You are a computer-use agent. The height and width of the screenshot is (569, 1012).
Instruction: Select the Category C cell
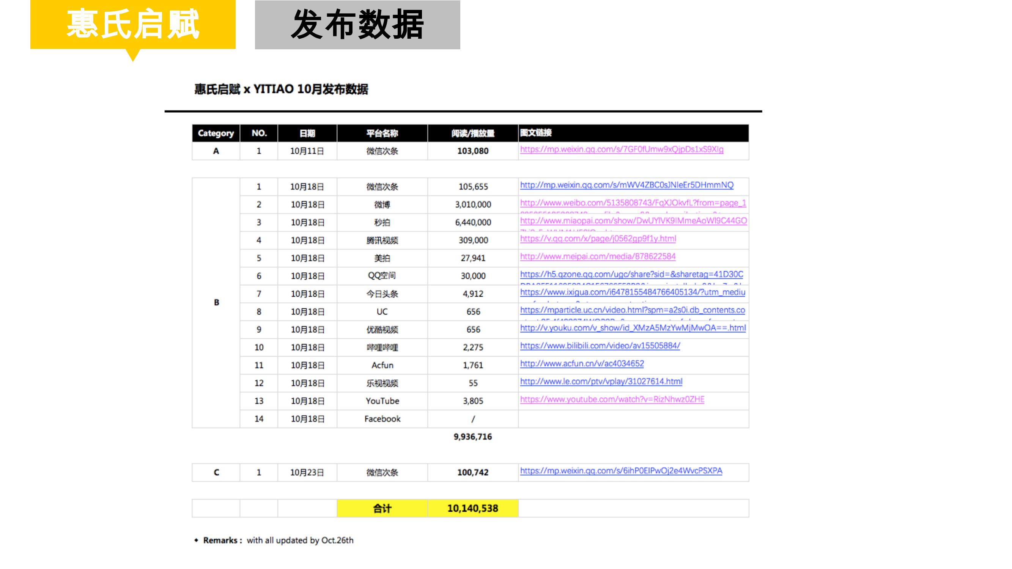pyautogui.click(x=216, y=472)
